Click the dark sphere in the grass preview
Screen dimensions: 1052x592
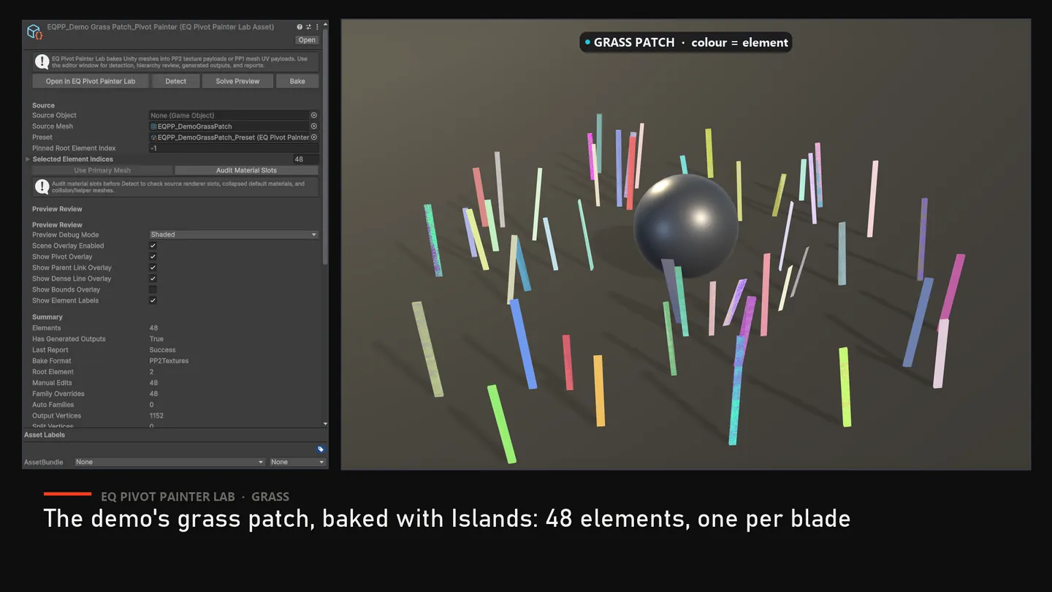point(685,226)
